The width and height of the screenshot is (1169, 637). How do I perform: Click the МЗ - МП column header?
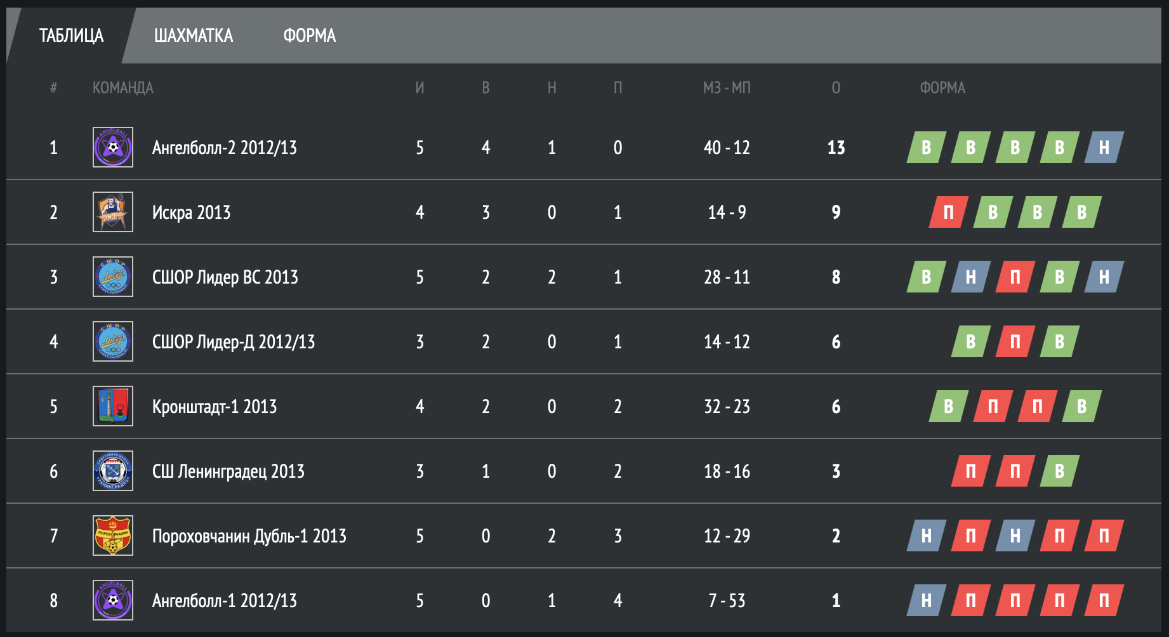[x=727, y=88]
